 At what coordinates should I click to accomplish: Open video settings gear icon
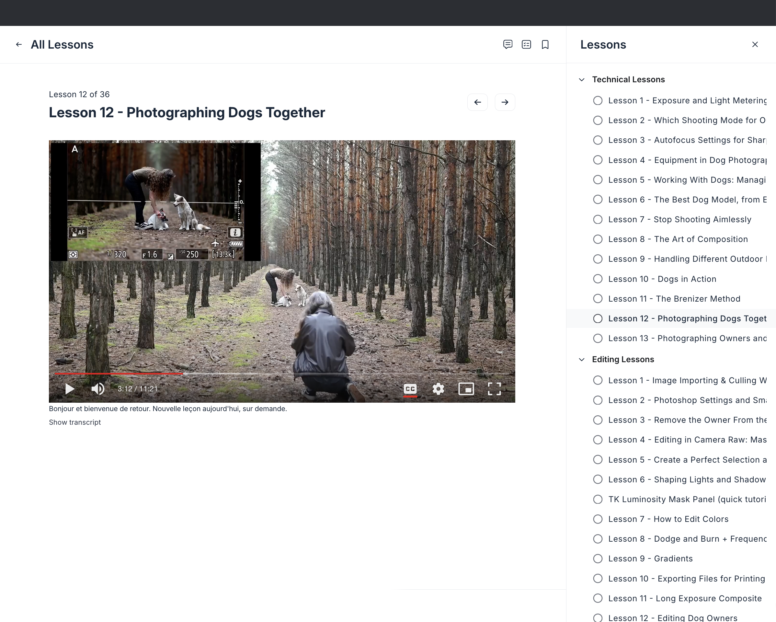tap(438, 389)
